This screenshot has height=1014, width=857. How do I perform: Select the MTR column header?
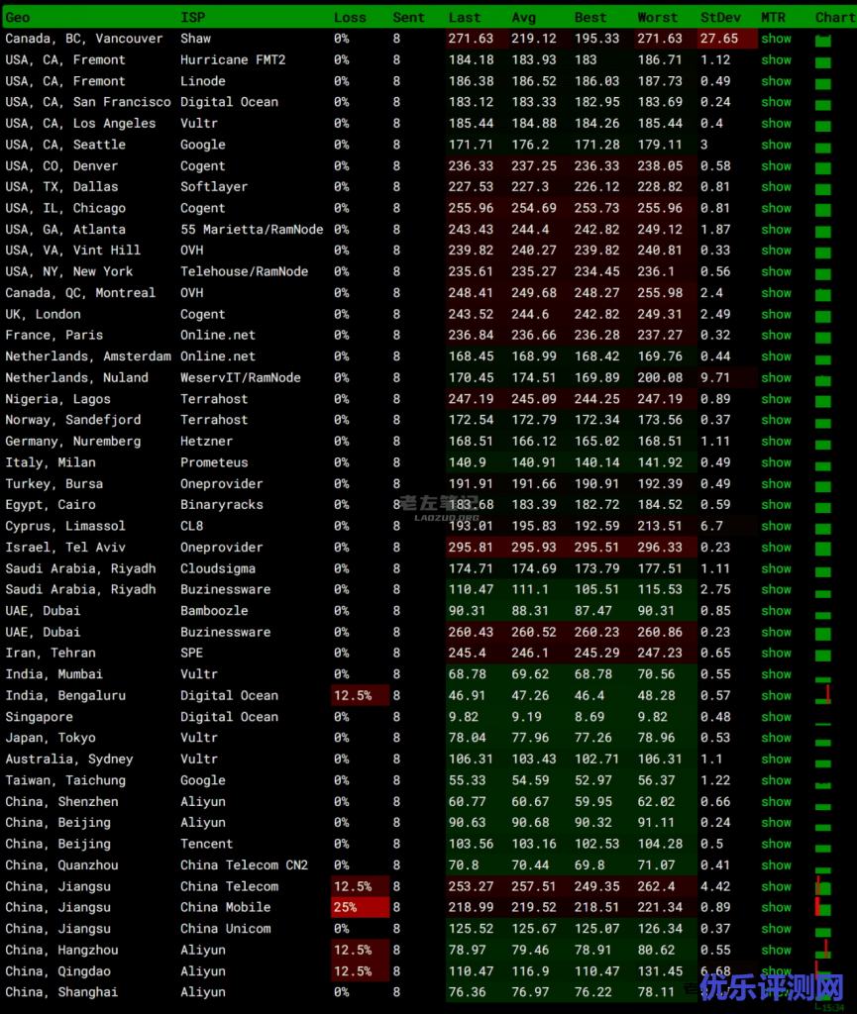click(x=773, y=18)
